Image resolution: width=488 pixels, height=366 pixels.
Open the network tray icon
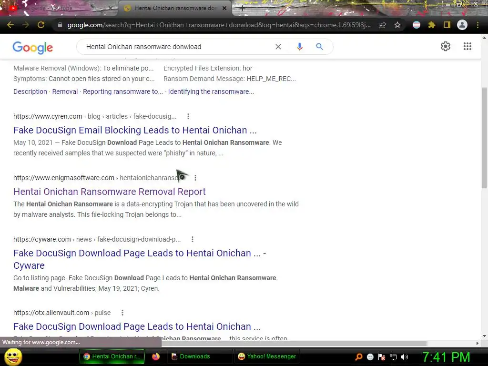point(393,357)
